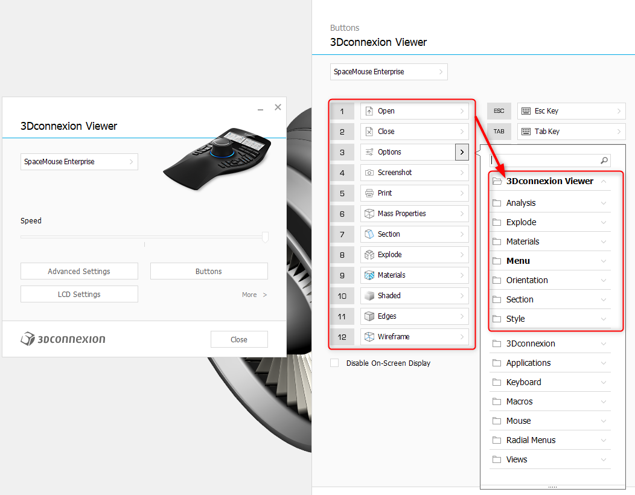Click the Applications folder icon
Screen dimensions: 635x495
497,363
